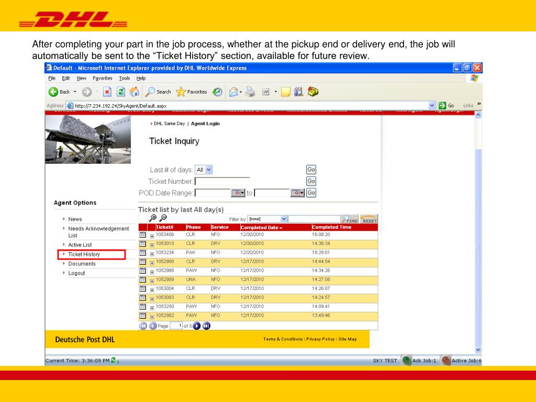Click the Refresh page icon
This screenshot has width=536, height=402.
pos(121,92)
